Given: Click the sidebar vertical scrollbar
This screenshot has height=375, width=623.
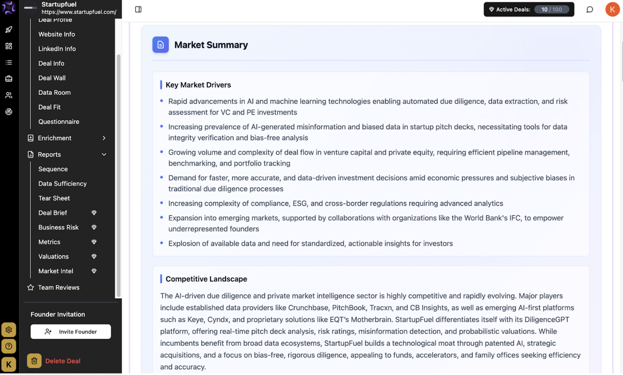Looking at the screenshot, I should point(118,175).
